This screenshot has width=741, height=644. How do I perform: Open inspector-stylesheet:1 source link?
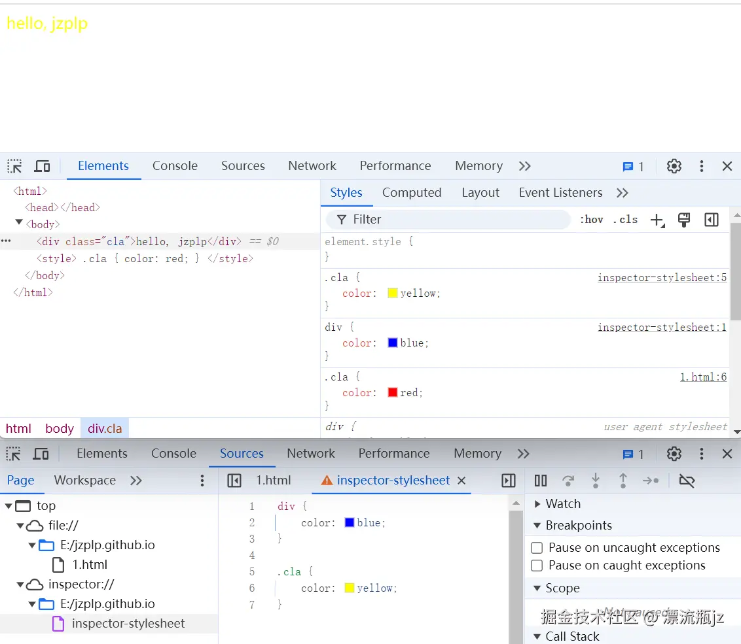(662, 327)
